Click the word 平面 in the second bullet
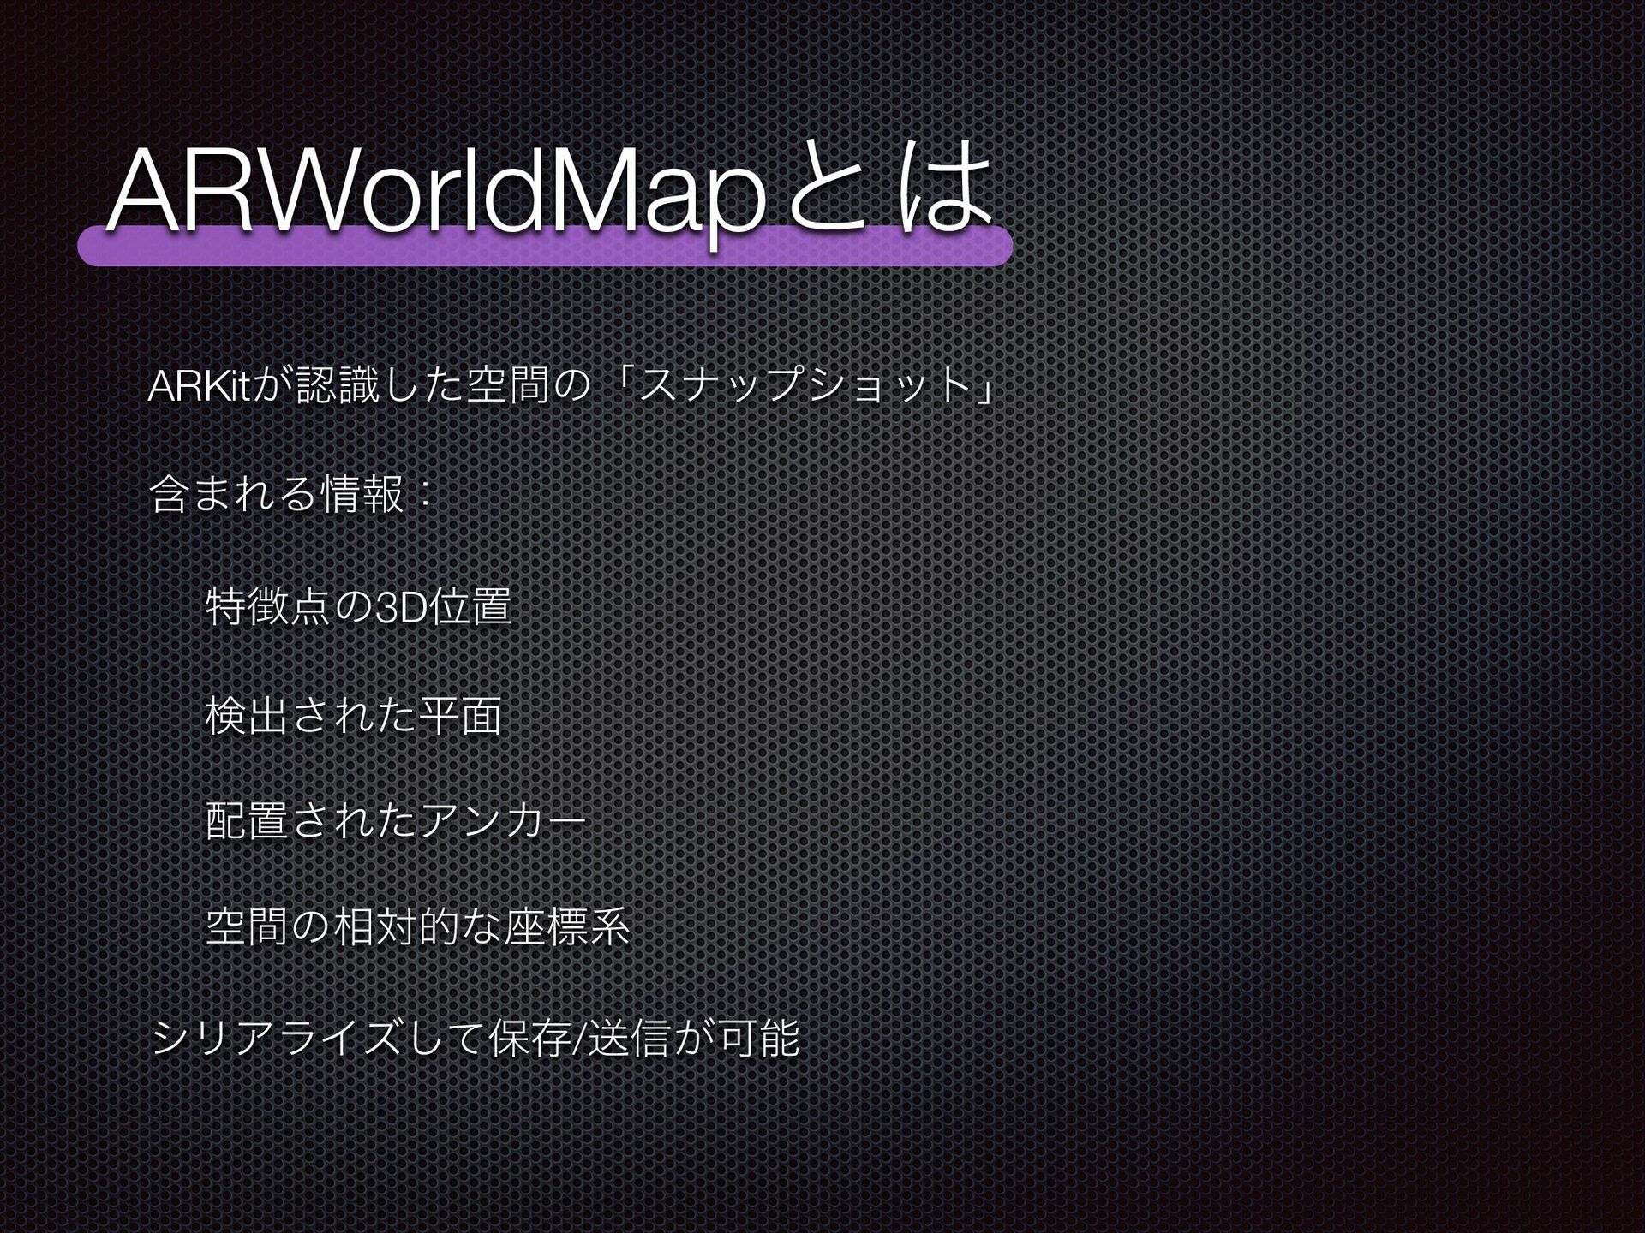The width and height of the screenshot is (1645, 1233). point(460,716)
